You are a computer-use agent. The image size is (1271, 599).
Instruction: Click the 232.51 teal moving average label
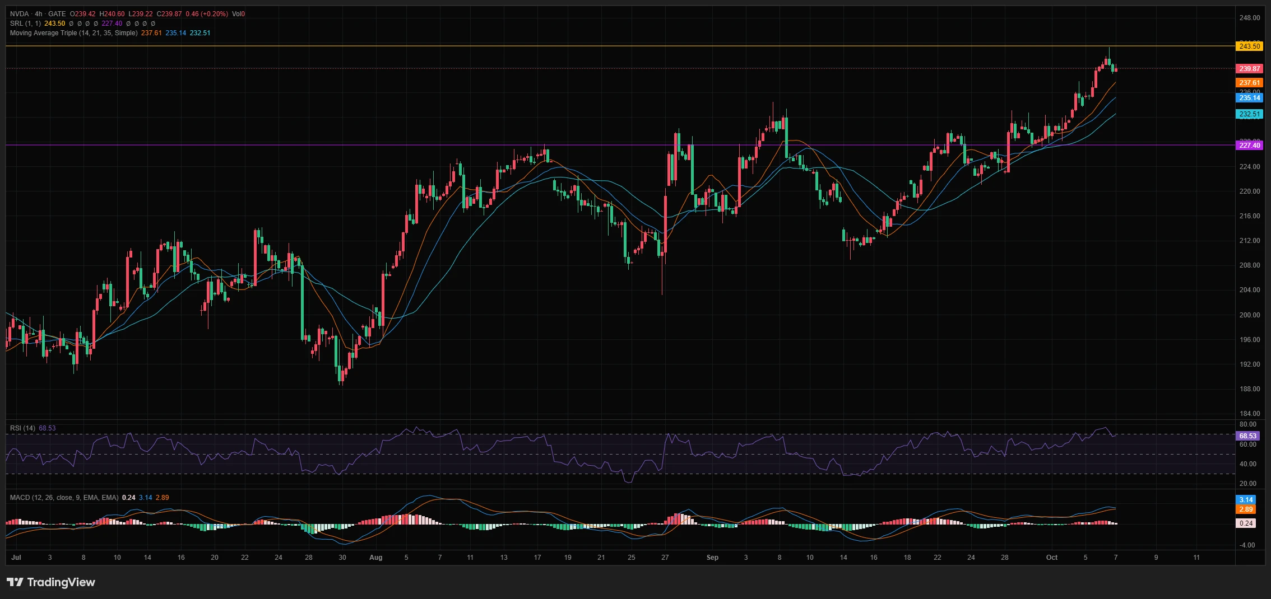click(1249, 114)
